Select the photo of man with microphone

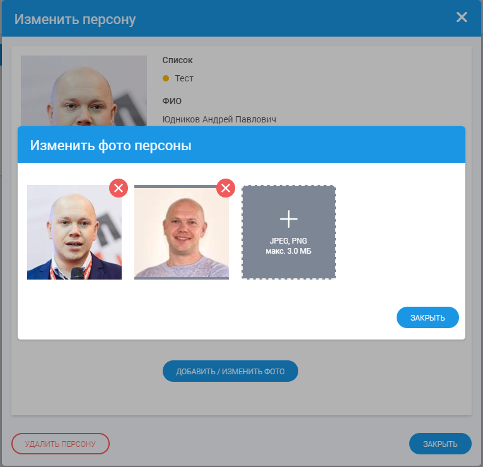click(x=74, y=232)
